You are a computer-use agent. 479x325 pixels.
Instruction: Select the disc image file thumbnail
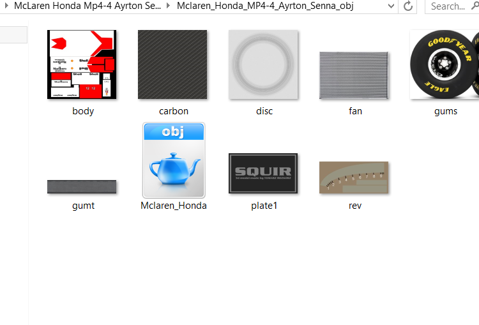tap(263, 64)
